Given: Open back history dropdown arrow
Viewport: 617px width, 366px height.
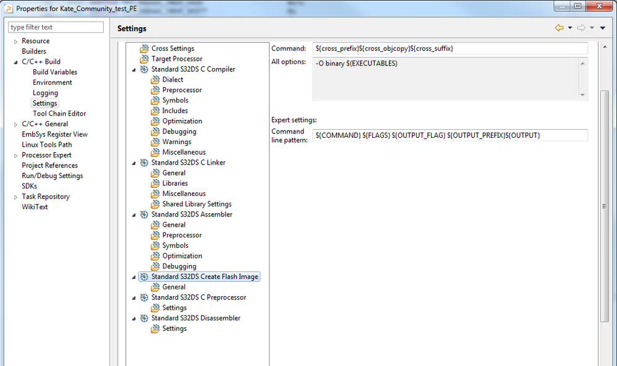Looking at the screenshot, I should (x=570, y=28).
